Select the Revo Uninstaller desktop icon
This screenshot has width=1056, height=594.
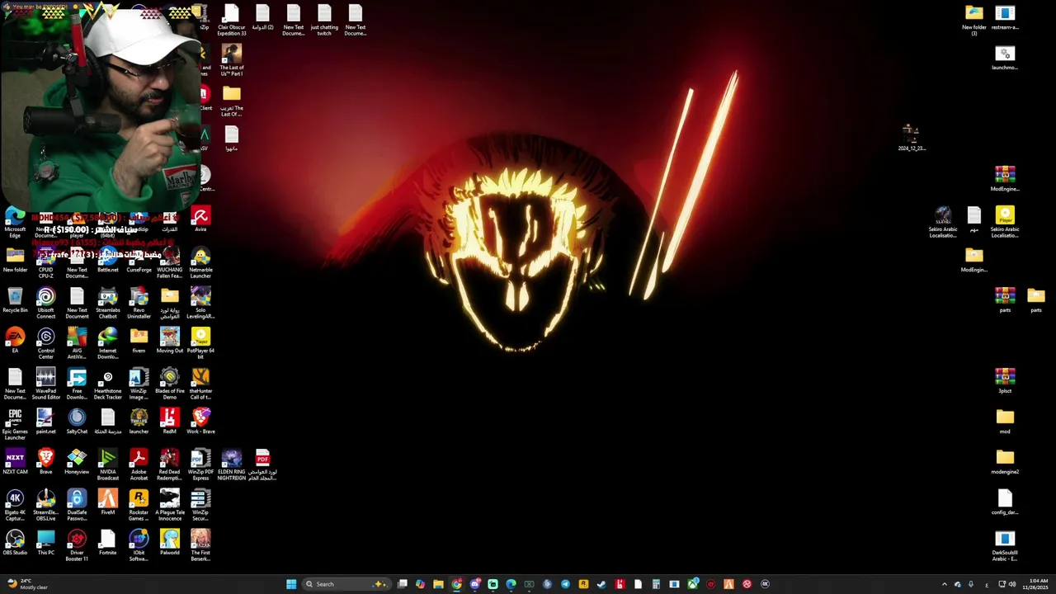click(x=139, y=304)
